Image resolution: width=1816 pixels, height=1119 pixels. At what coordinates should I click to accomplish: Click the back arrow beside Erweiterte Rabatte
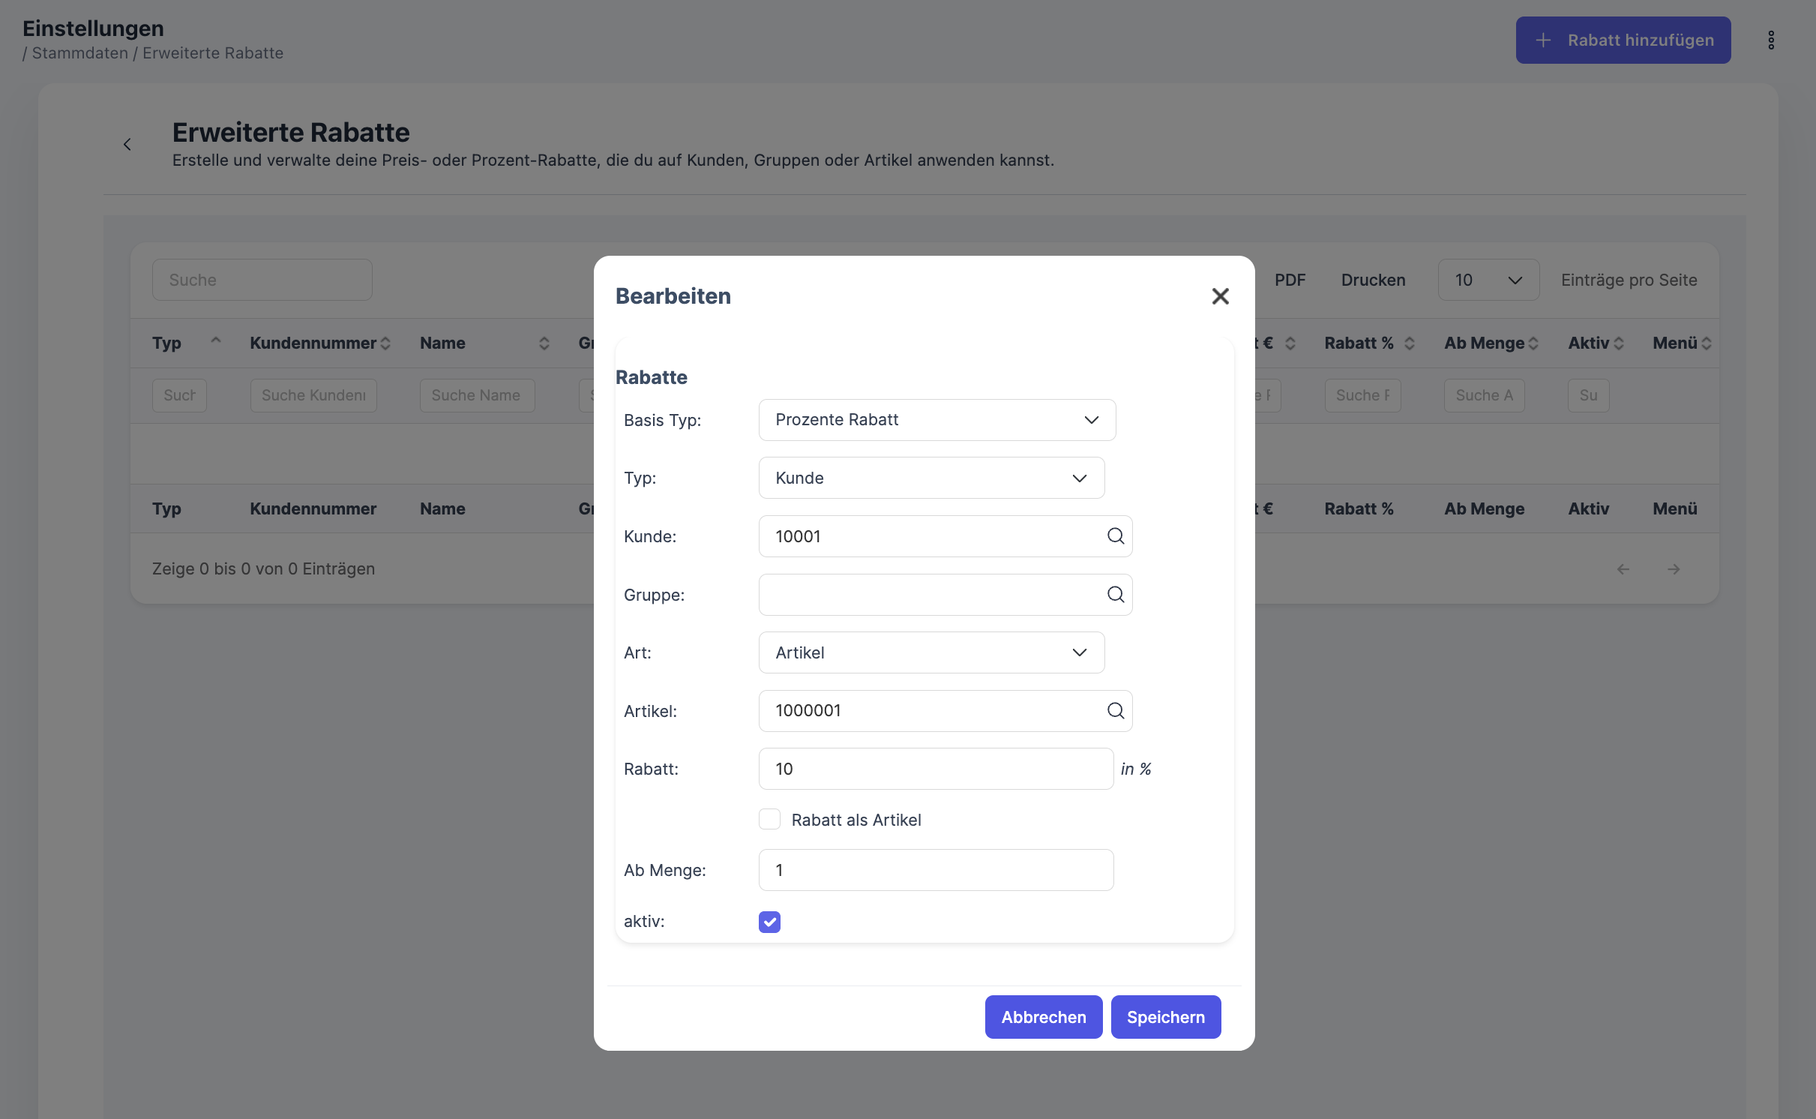click(x=127, y=145)
